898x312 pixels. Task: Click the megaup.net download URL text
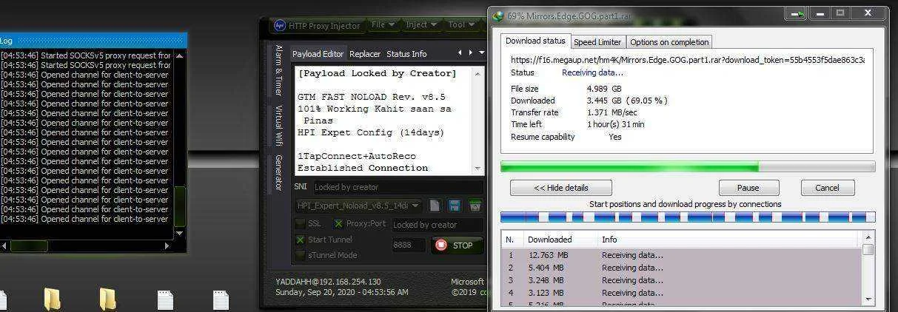coord(687,59)
